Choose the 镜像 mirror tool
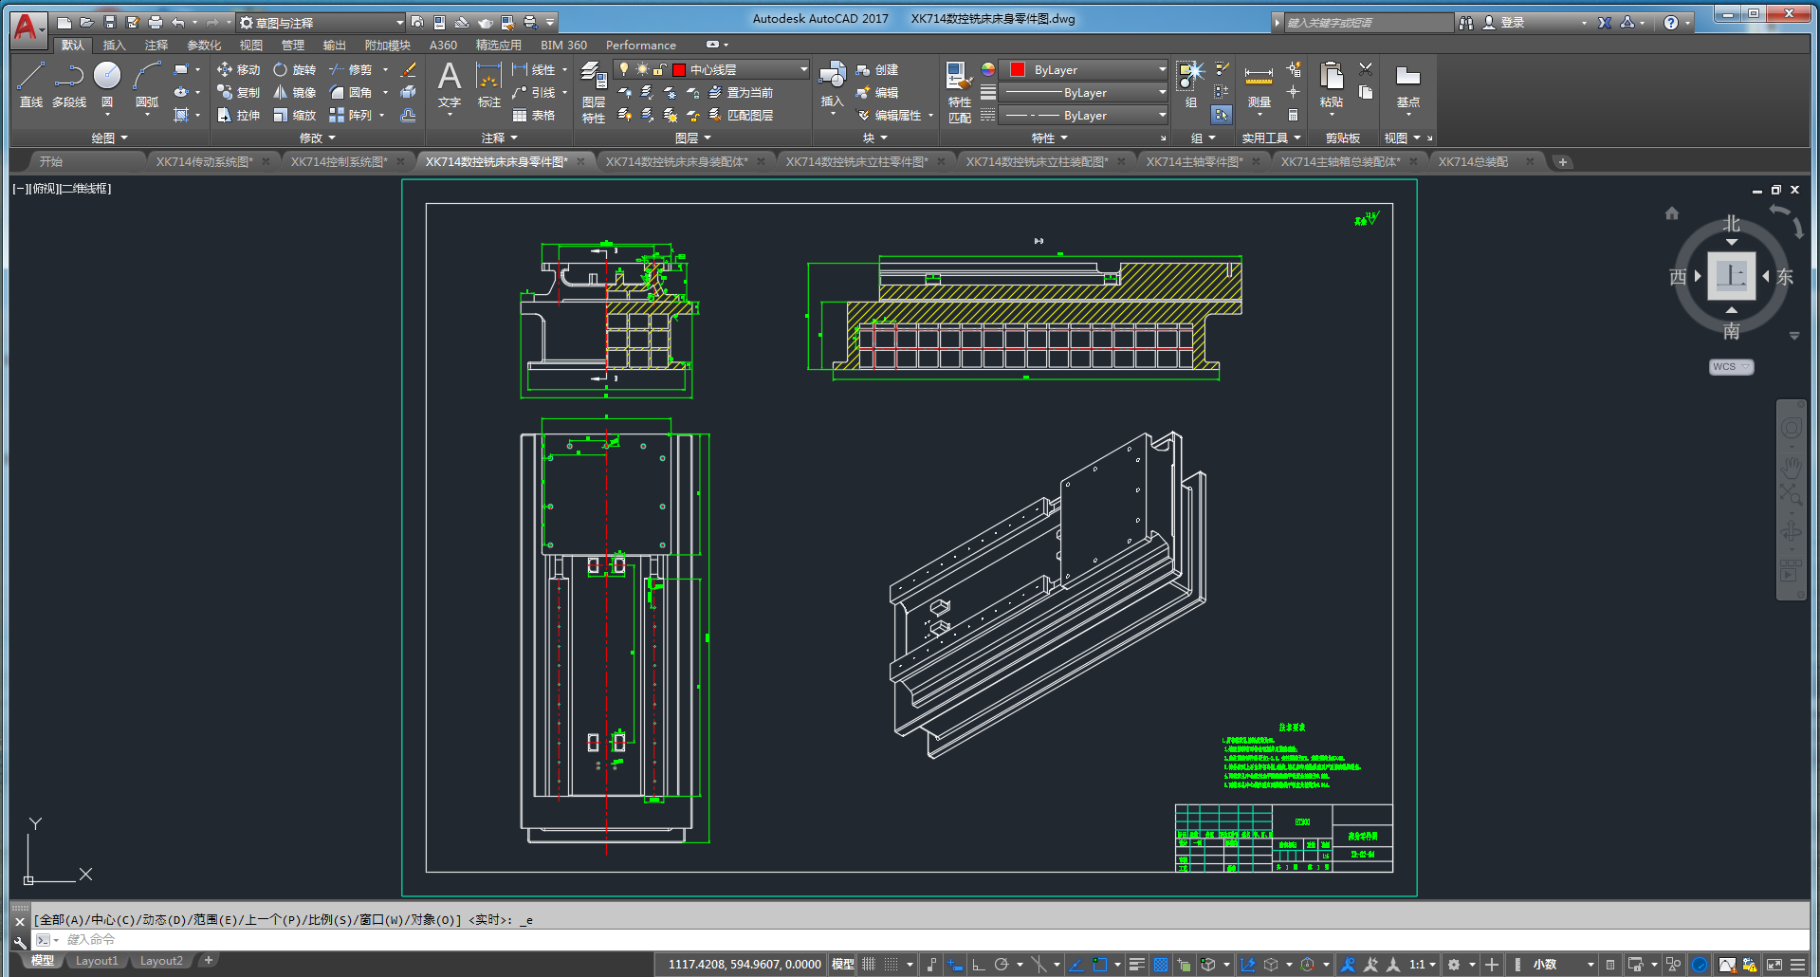 (x=294, y=93)
